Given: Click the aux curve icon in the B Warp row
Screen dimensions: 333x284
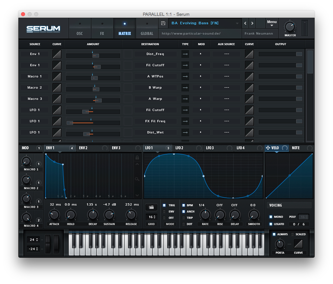Looking at the screenshot, I should click(x=249, y=88).
